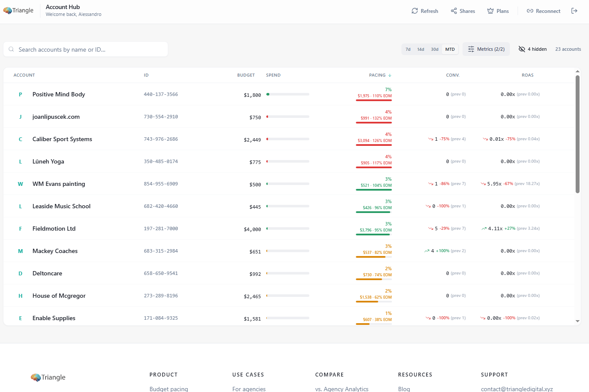Click the P avatar for Positive Mind Body

pos(20,94)
